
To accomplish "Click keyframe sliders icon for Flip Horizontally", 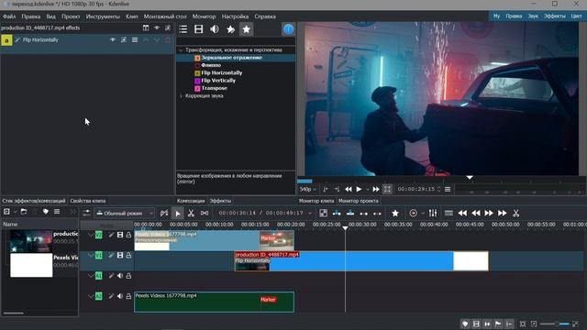I will (124, 40).
